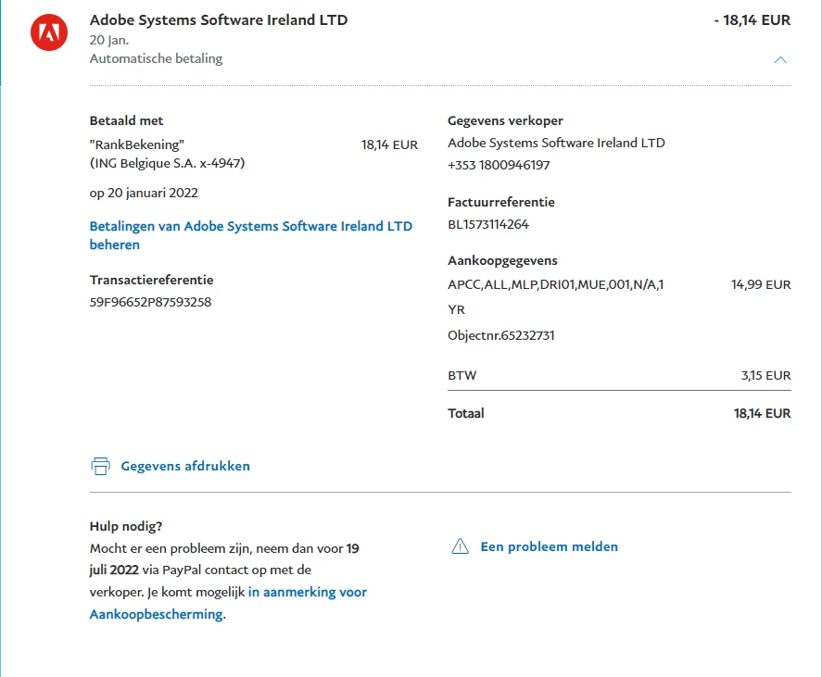Click the Totaal 18,14 EUR value
This screenshot has height=677, width=822.
pyautogui.click(x=762, y=413)
